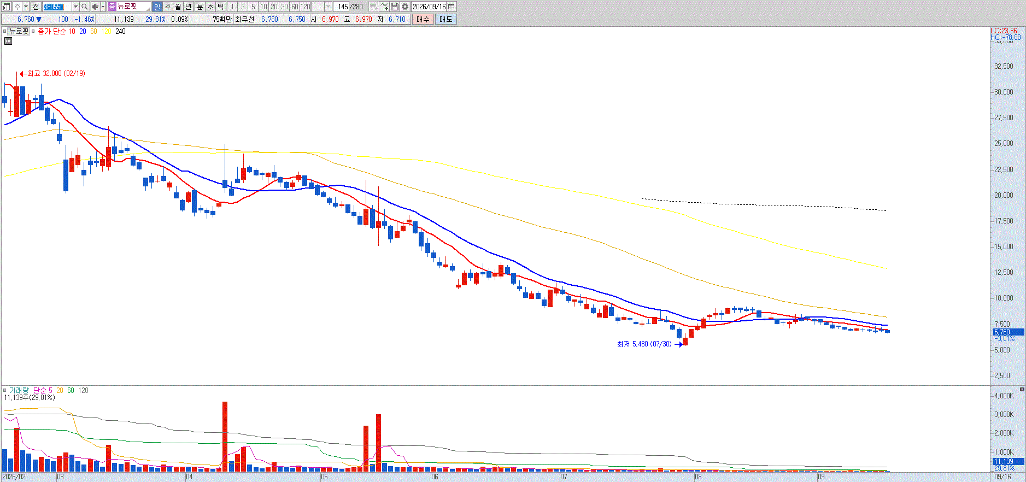Focus the stock code input field 380550
Viewport: 1026px width, 482px height.
tap(57, 7)
